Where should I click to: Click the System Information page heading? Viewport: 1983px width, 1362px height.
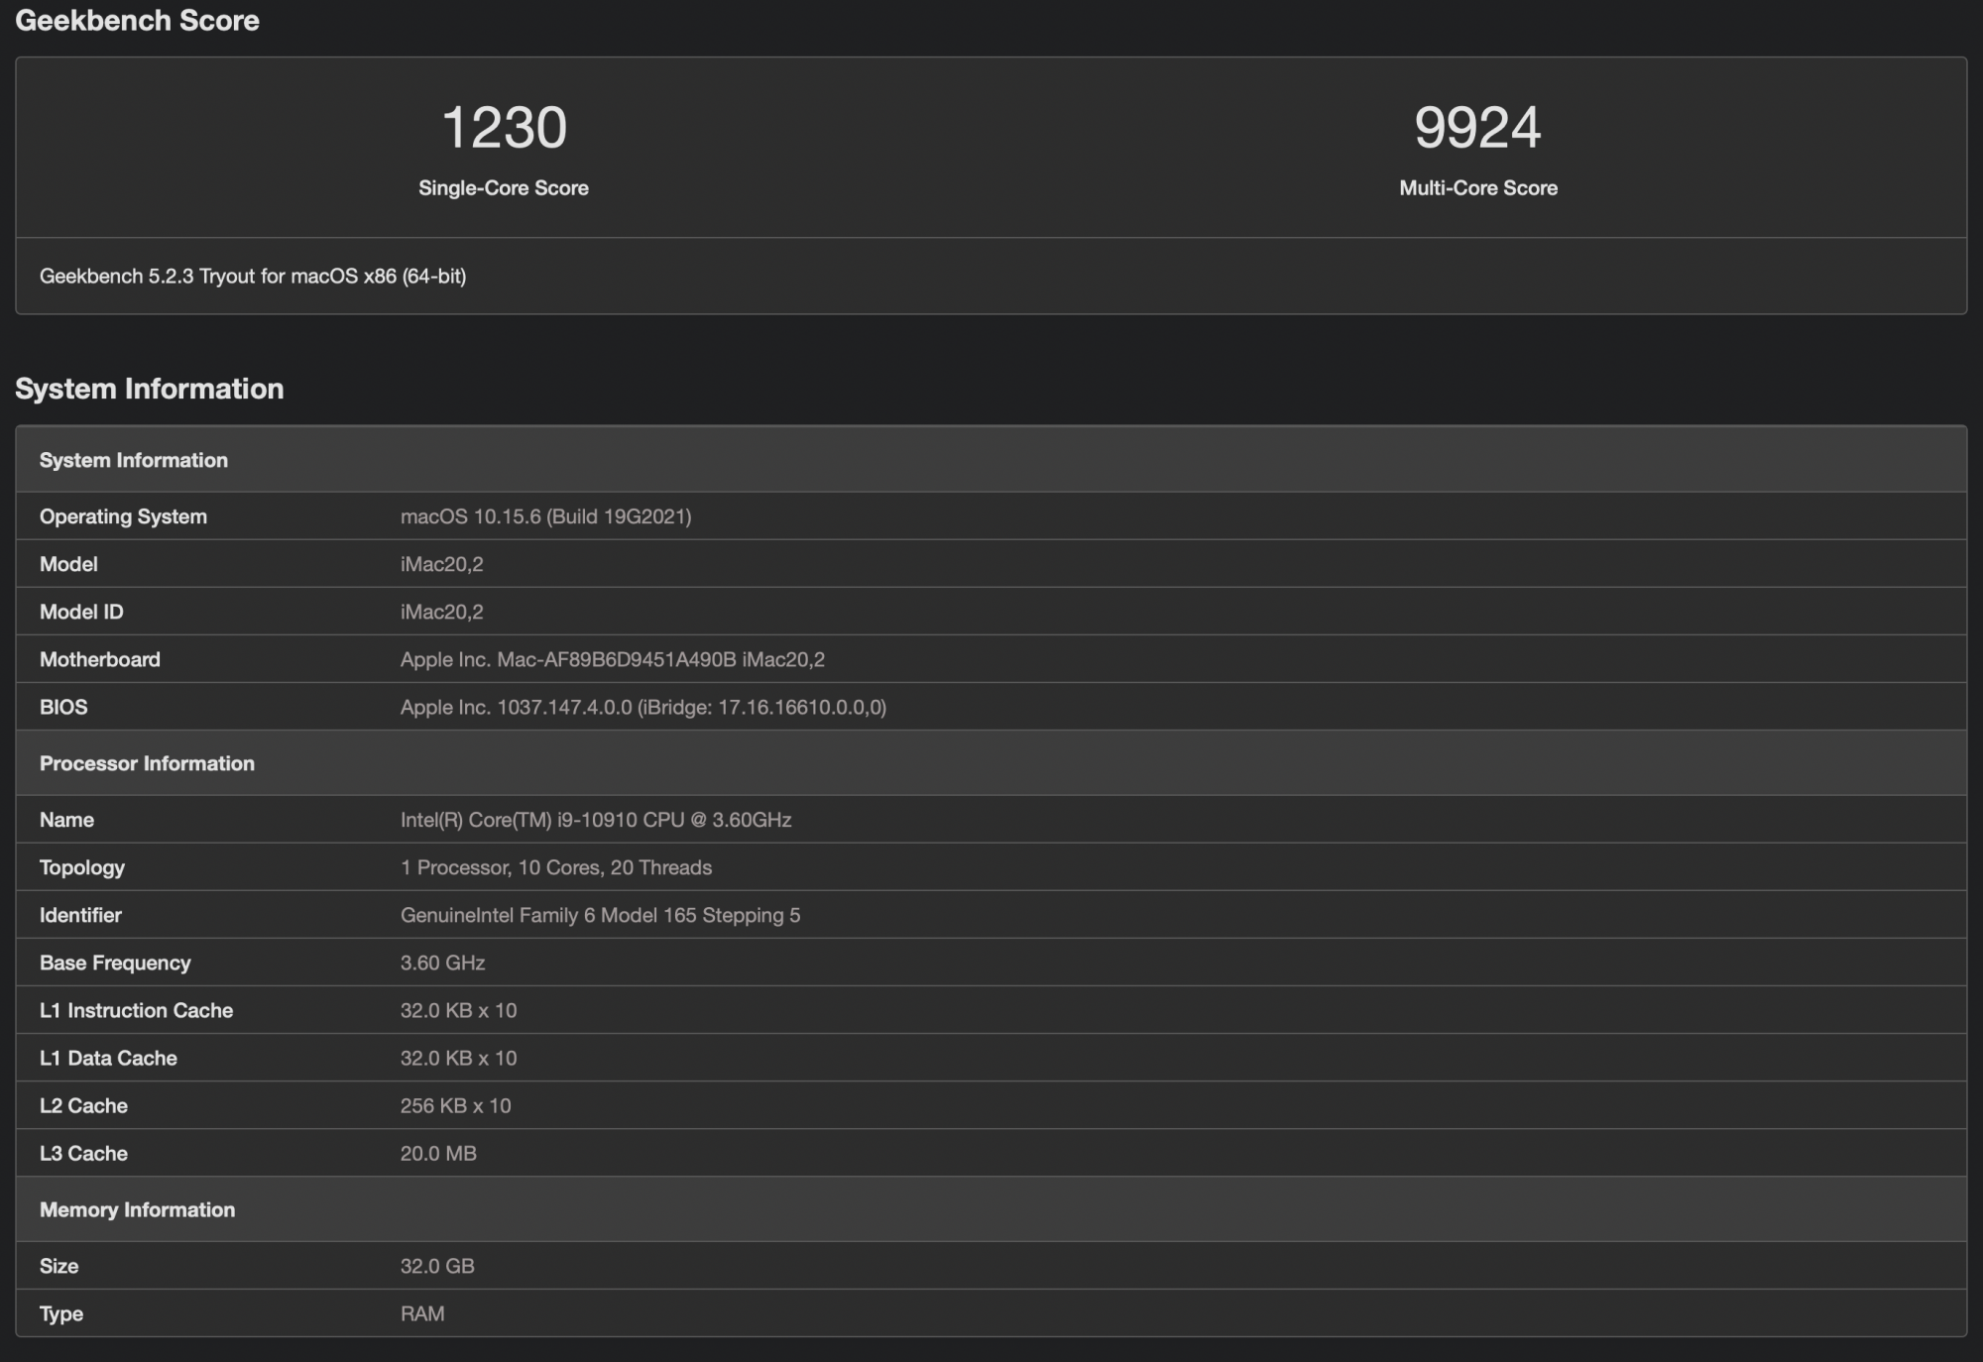tap(149, 389)
